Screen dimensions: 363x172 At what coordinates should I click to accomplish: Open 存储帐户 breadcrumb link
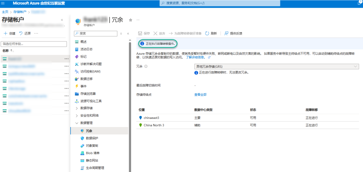pyautogui.click(x=20, y=12)
